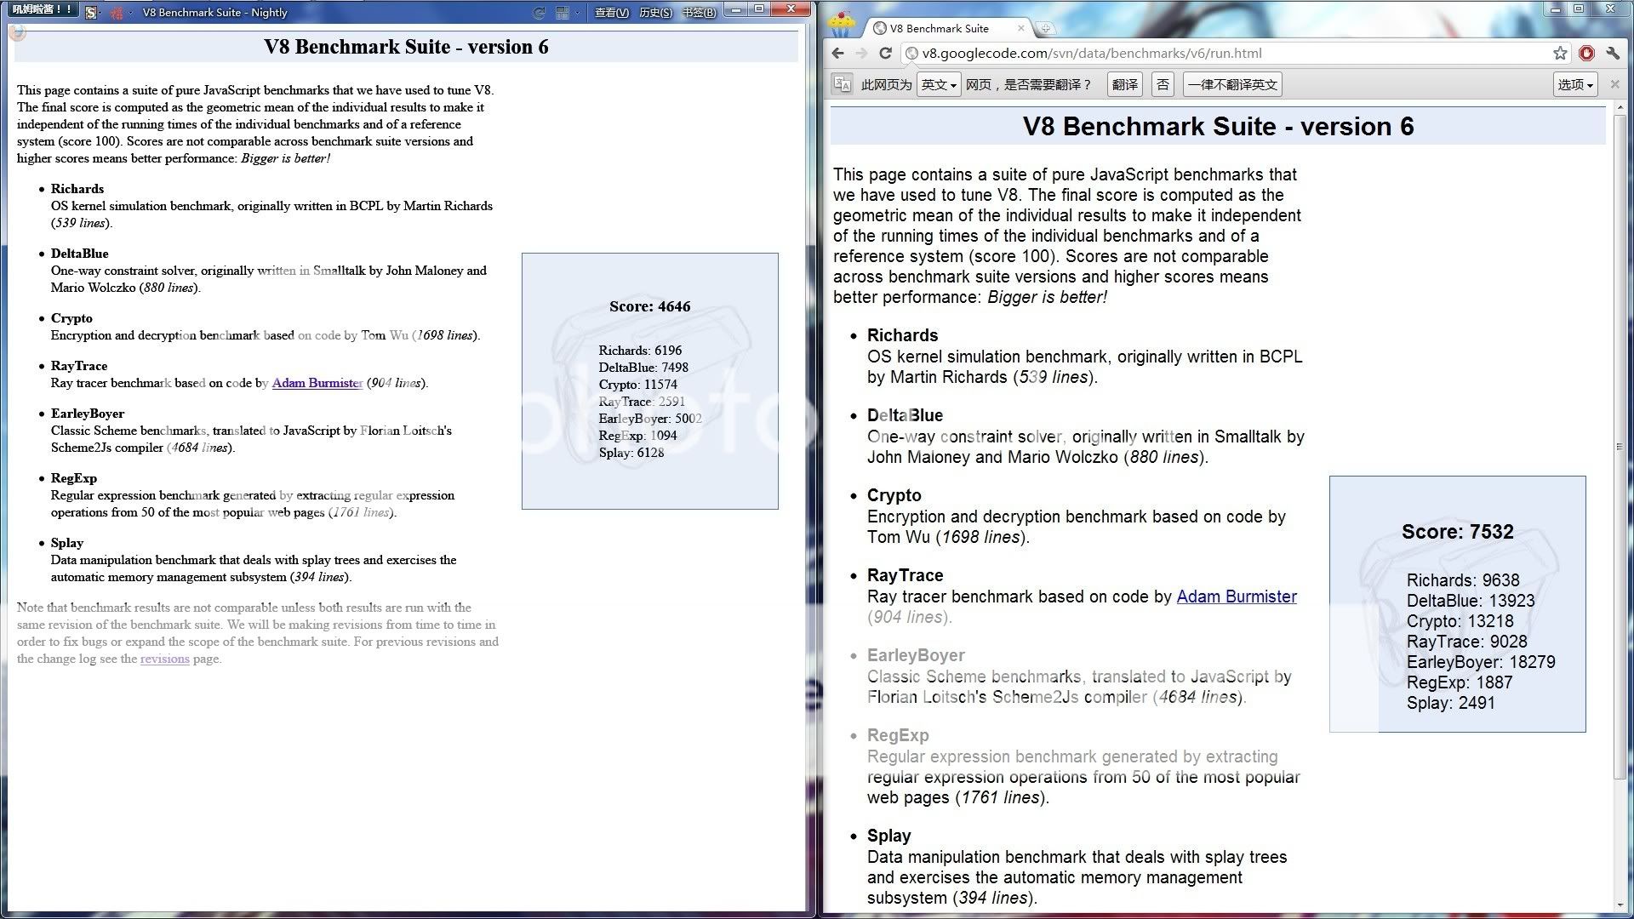Viewport: 1634px width, 919px height.
Task: Open the 英文 language dropdown
Action: [939, 84]
